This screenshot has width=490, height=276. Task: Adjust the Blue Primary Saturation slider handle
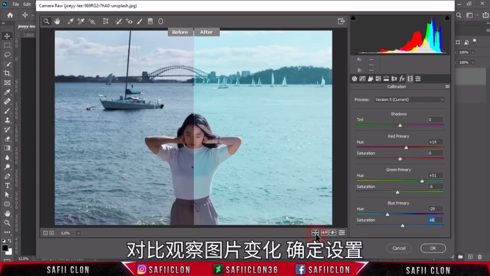403,226
